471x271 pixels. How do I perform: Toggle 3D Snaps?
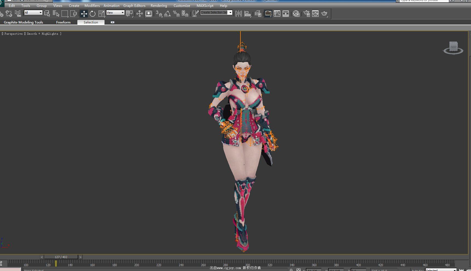(x=159, y=13)
